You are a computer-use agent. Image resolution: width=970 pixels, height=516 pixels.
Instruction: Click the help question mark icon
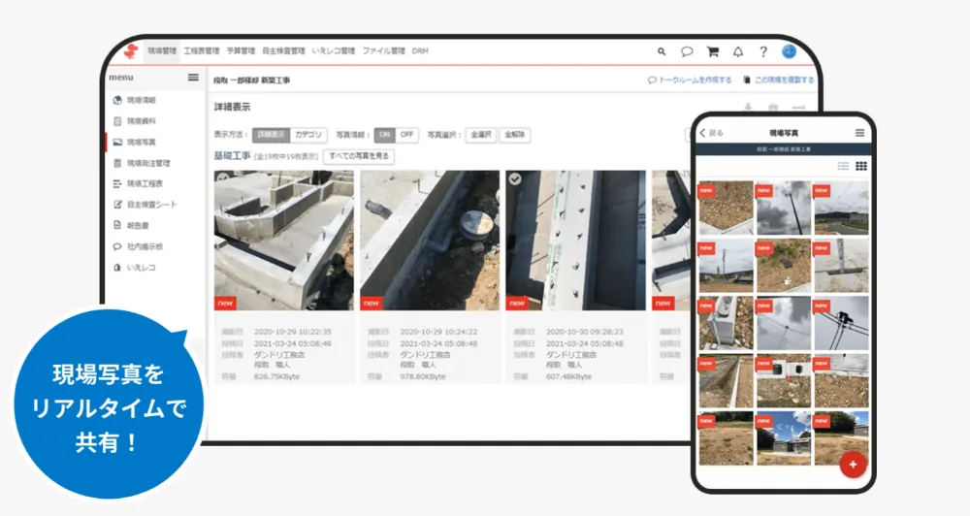(x=763, y=51)
